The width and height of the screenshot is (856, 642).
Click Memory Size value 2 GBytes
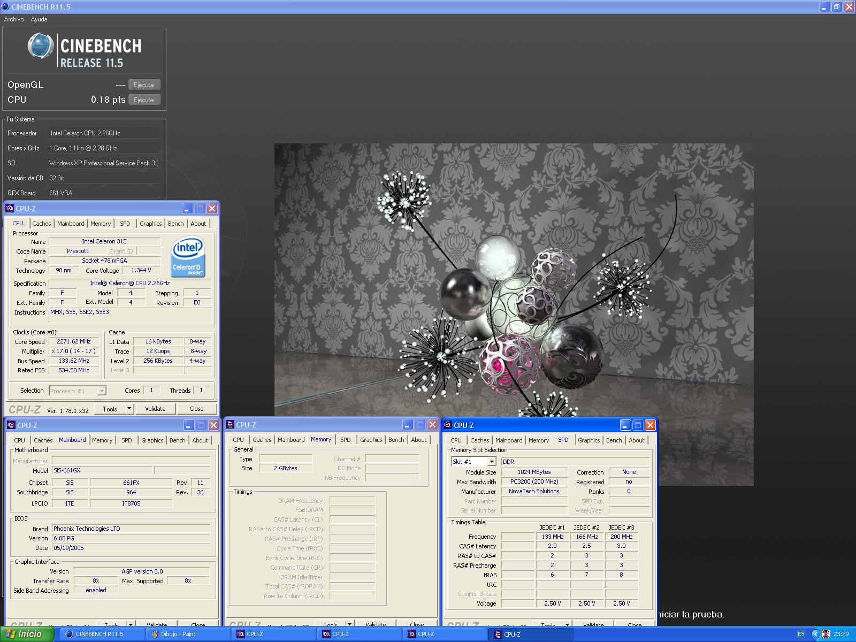point(286,468)
